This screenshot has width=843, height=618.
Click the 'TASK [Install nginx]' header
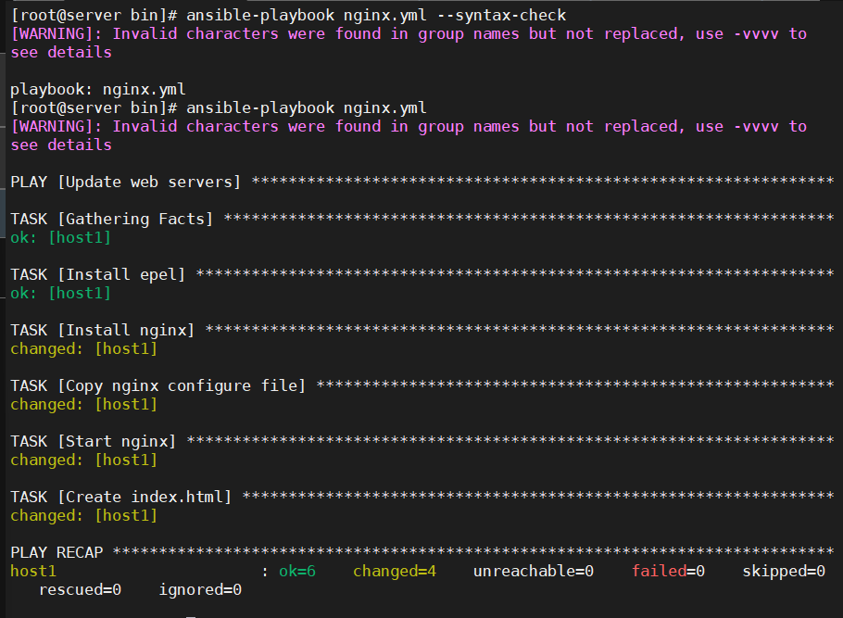click(x=102, y=330)
